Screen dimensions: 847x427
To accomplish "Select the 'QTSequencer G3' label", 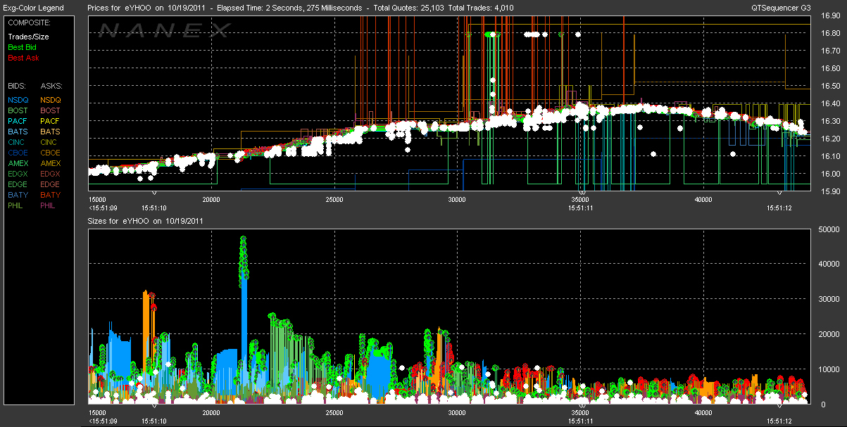I will tap(781, 8).
